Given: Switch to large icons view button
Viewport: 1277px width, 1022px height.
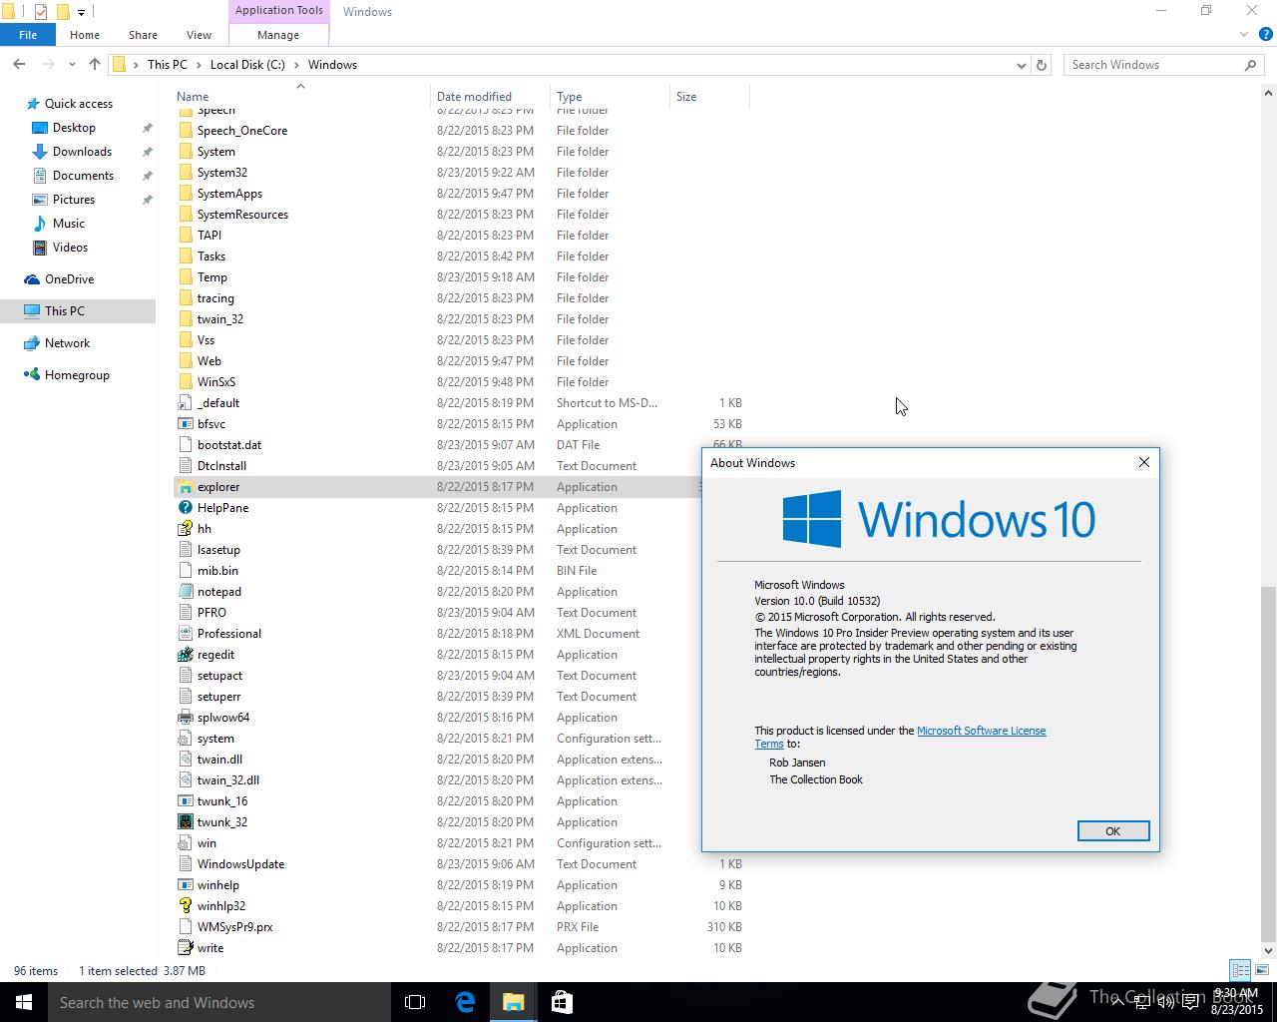Looking at the screenshot, I should (x=1262, y=970).
